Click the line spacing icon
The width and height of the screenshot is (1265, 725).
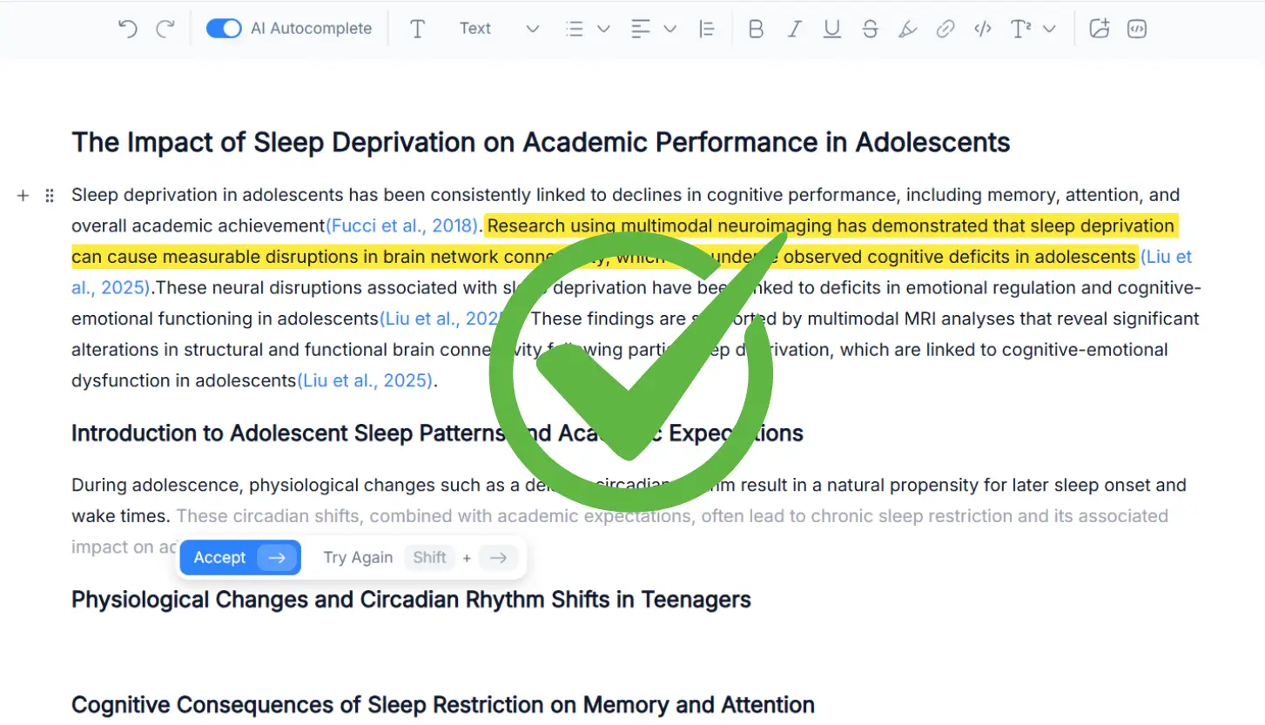[707, 29]
